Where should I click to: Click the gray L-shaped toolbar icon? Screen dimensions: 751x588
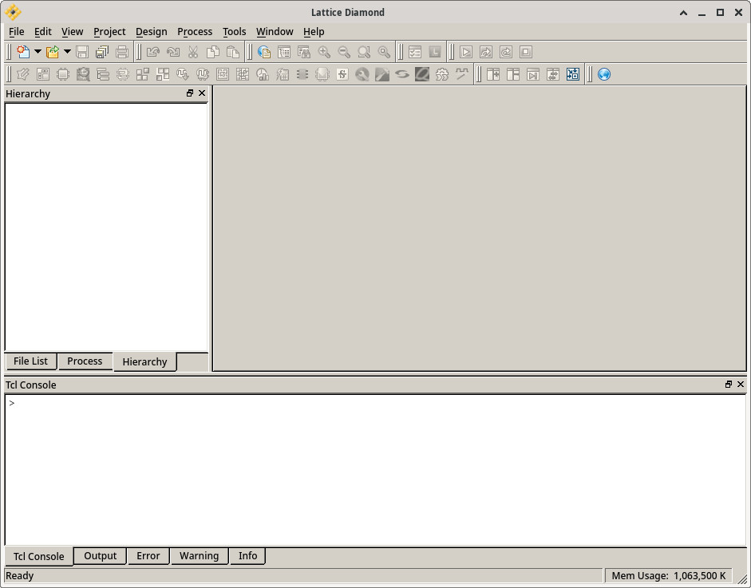pos(435,52)
